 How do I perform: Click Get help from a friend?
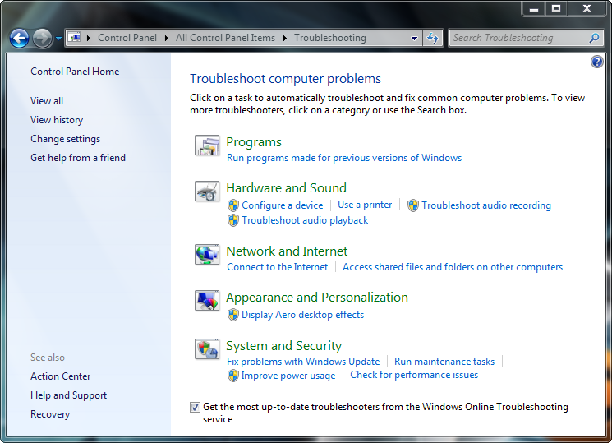(x=78, y=158)
